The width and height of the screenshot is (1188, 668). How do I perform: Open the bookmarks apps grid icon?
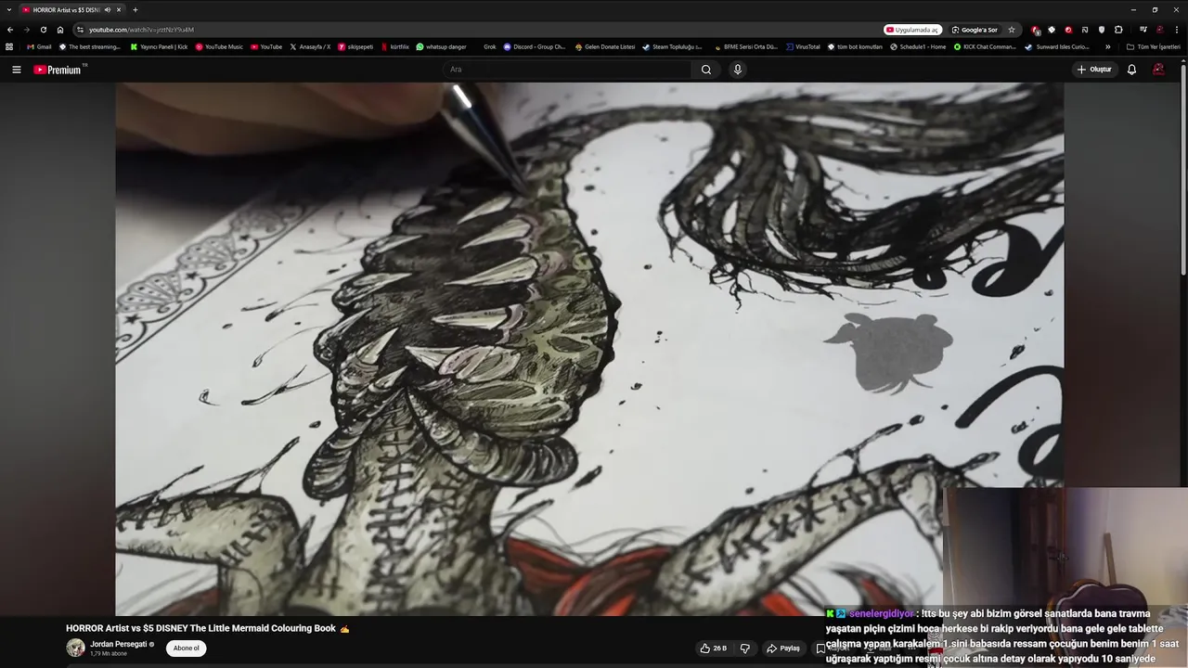click(x=9, y=46)
